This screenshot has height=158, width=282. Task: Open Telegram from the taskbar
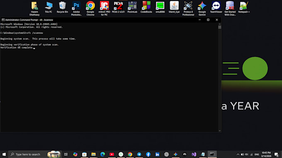point(139,154)
